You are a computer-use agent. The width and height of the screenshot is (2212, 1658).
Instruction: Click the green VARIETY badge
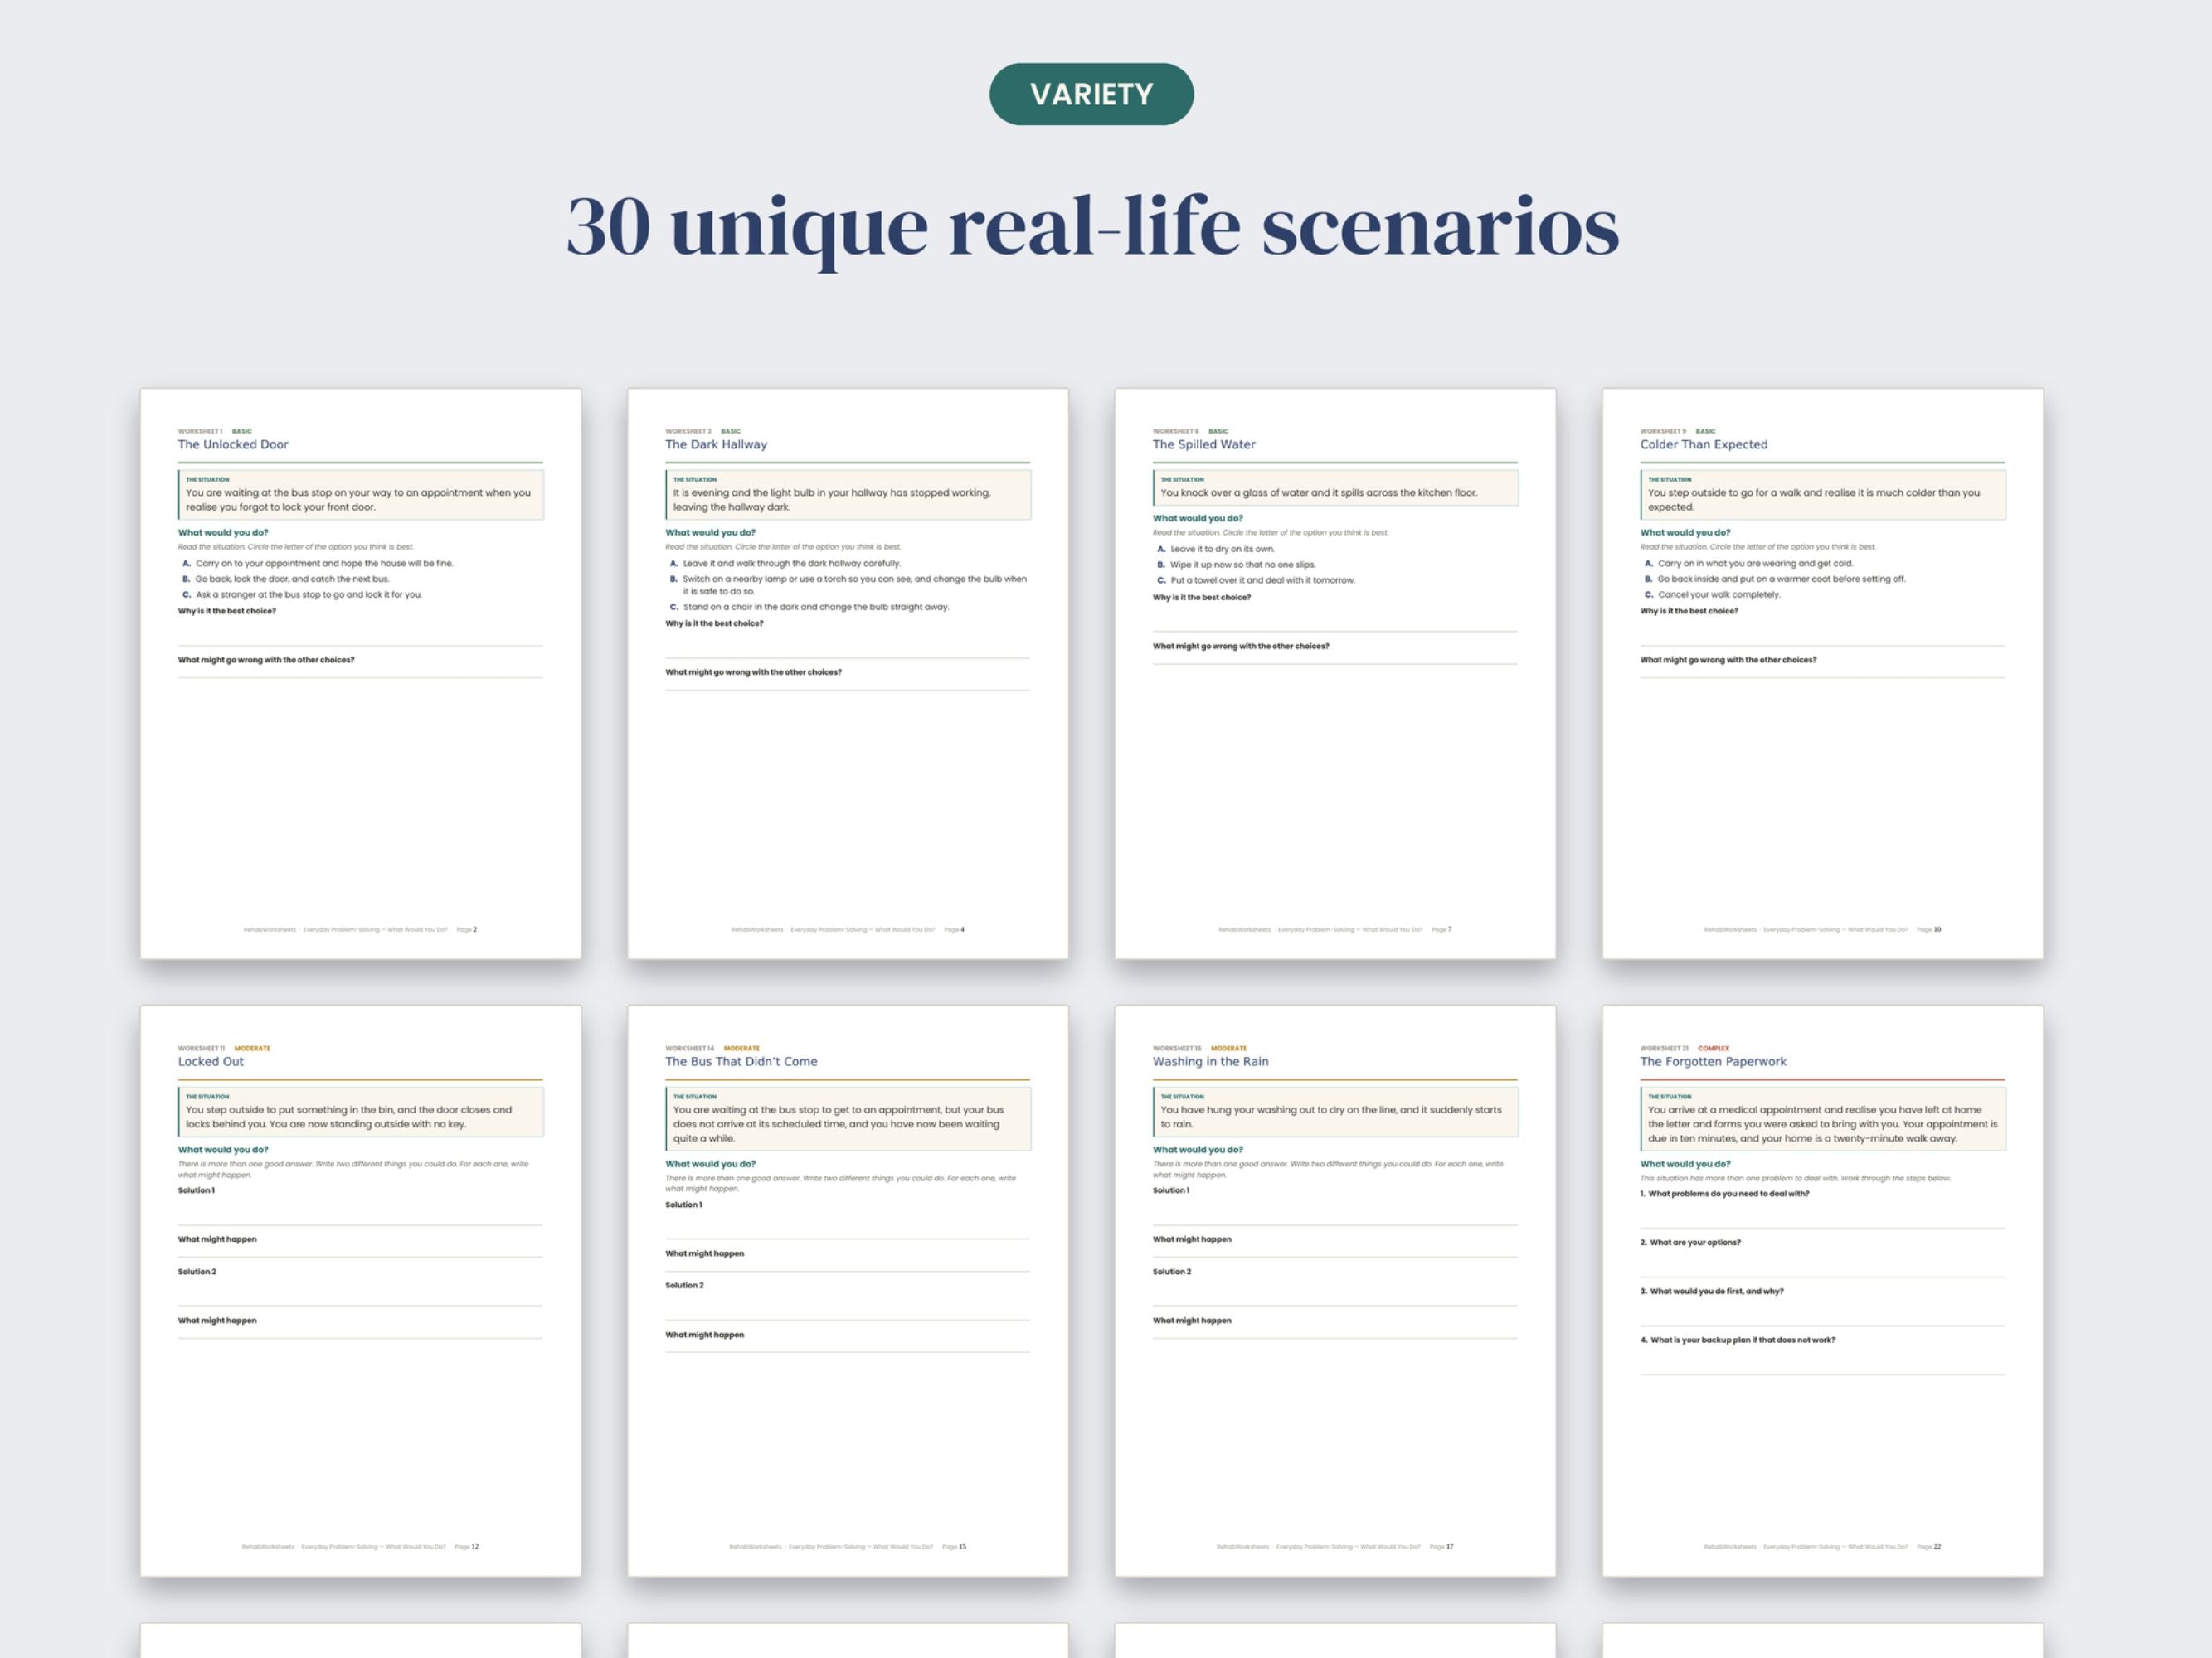pyautogui.click(x=1091, y=94)
